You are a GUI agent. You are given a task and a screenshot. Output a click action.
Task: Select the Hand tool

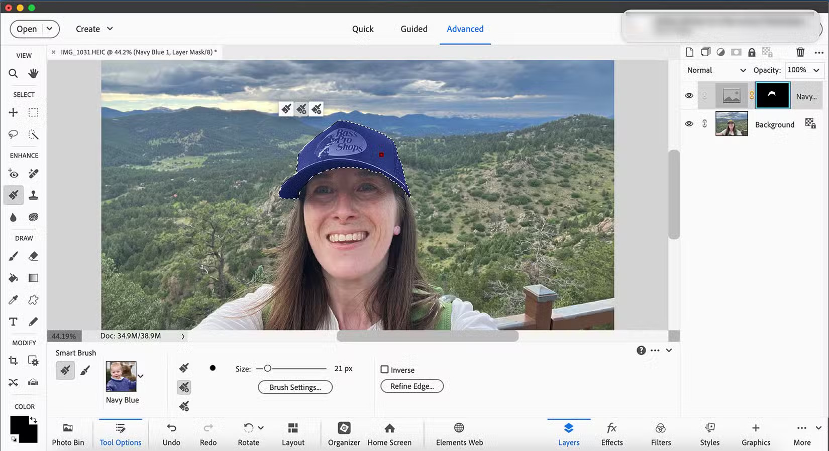tap(33, 74)
